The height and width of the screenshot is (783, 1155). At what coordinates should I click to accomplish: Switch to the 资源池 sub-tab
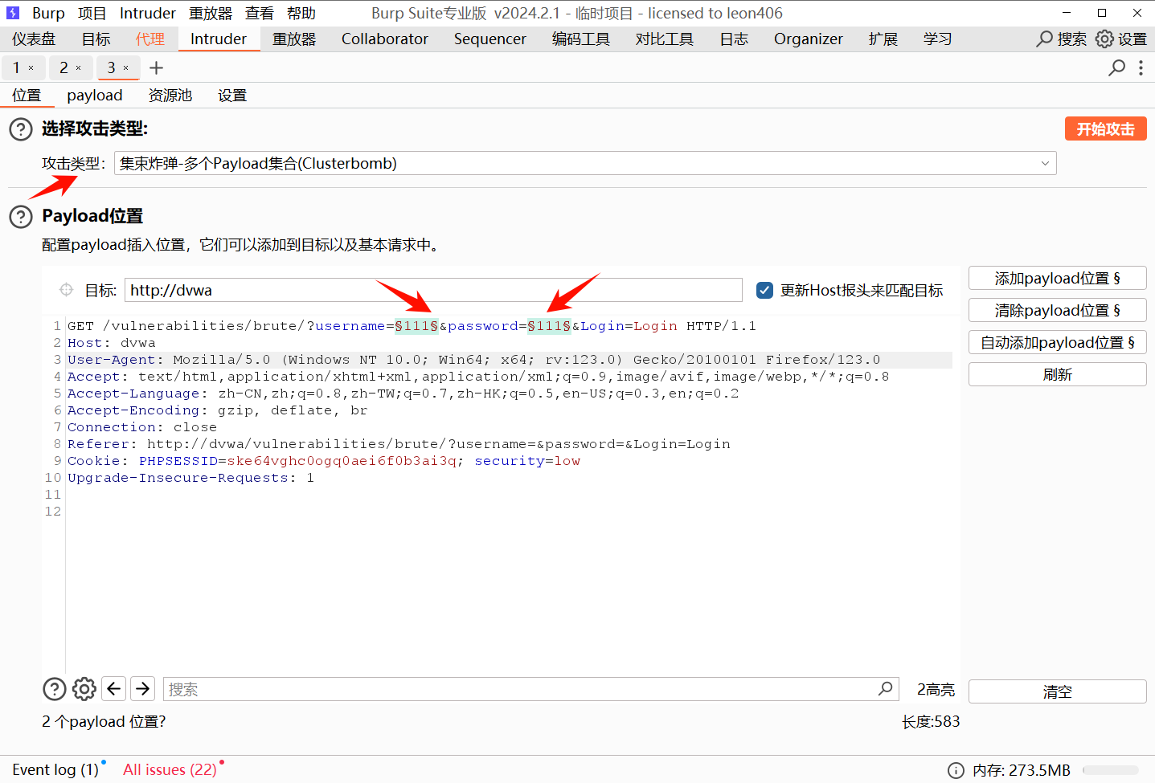(170, 95)
